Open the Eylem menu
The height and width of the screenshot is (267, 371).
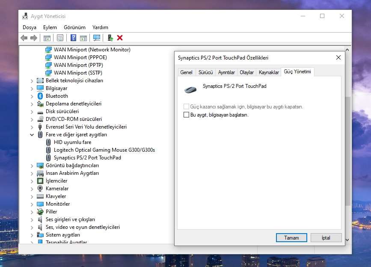click(x=50, y=27)
